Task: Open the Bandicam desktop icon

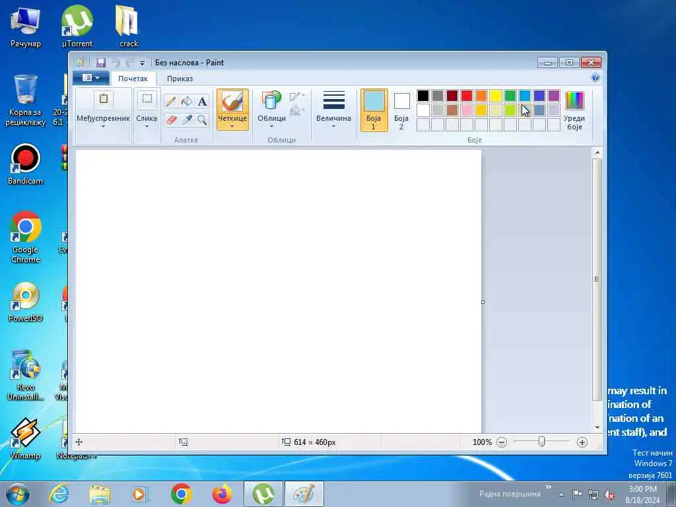Action: [x=26, y=164]
